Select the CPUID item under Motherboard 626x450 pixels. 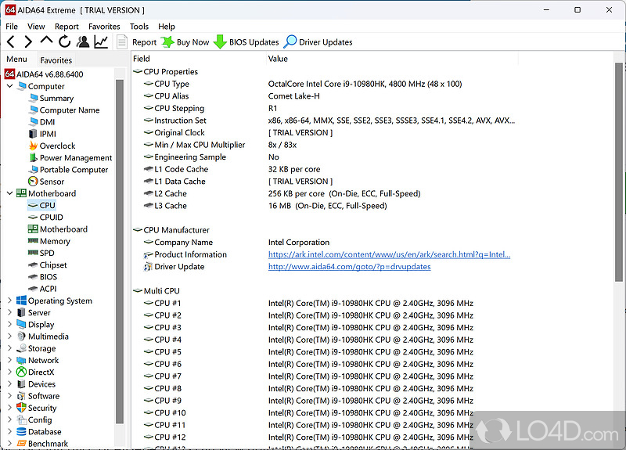point(52,218)
